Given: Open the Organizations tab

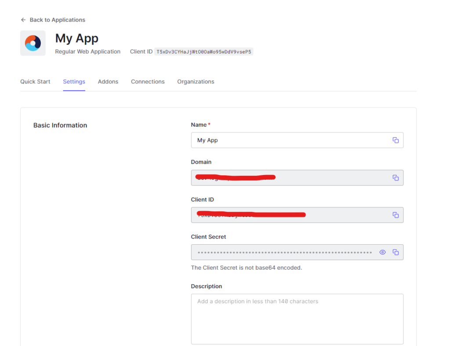Looking at the screenshot, I should tap(196, 82).
